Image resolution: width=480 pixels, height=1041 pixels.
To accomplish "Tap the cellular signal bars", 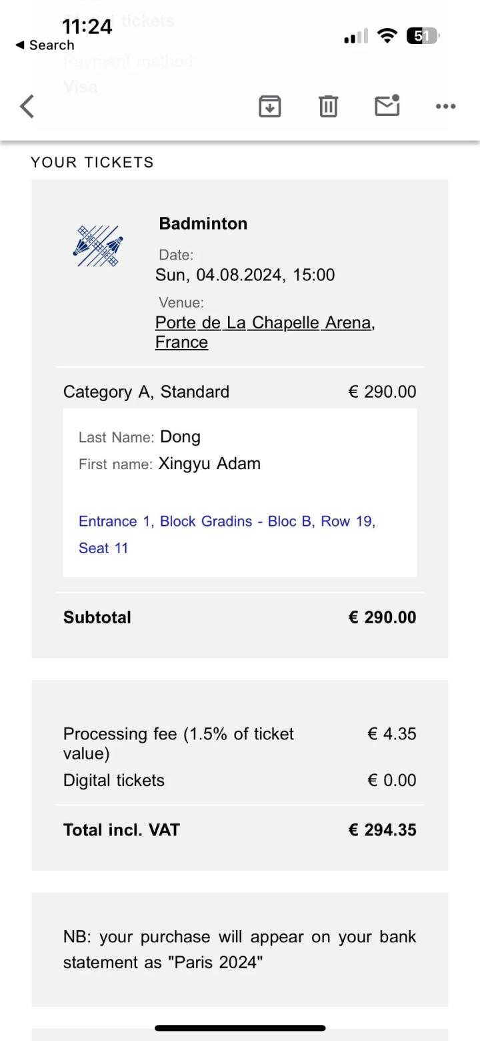I will 355,37.
